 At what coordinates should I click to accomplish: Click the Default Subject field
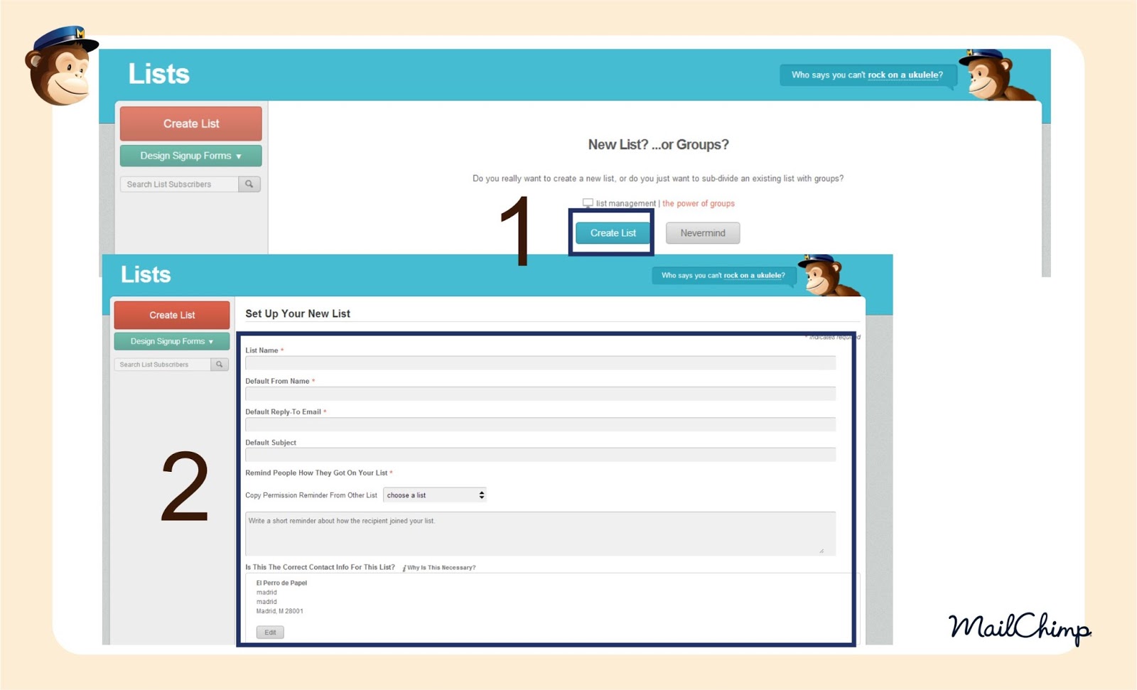540,455
